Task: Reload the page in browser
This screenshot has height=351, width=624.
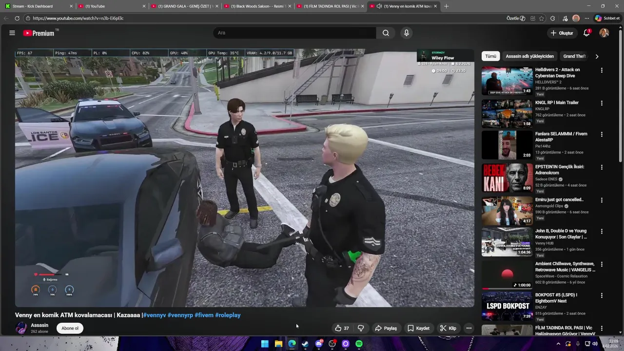Action: [17, 18]
